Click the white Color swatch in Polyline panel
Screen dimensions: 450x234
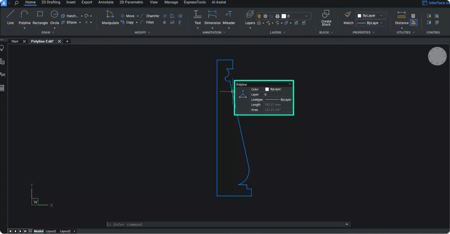[x=267, y=89]
